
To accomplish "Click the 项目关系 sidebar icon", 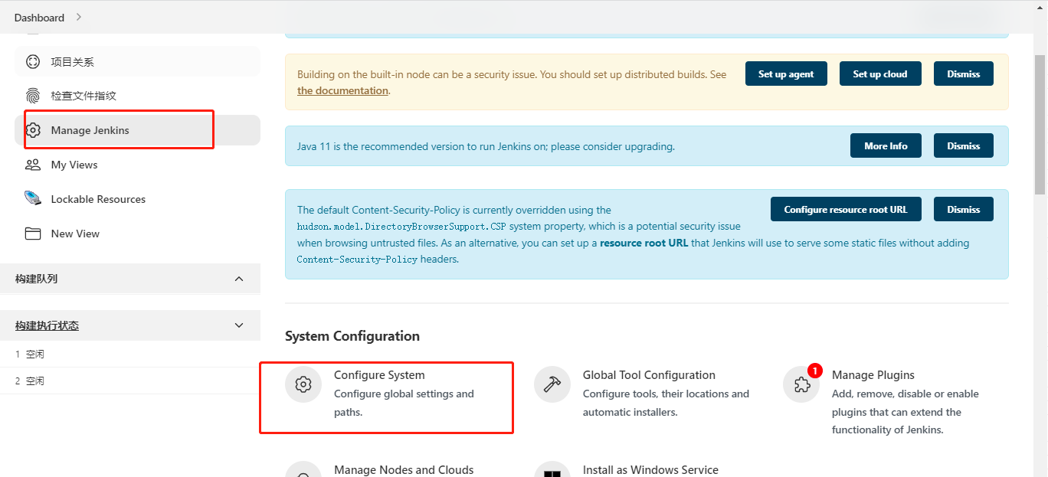I will 33,62.
